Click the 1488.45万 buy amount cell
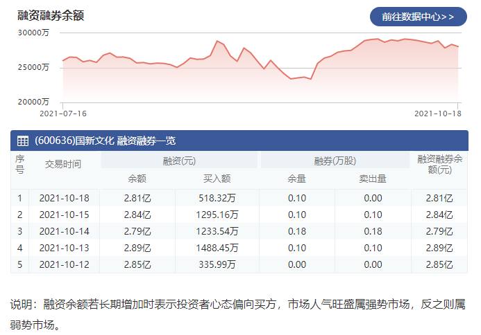This screenshot has width=481, height=335. 217,248
